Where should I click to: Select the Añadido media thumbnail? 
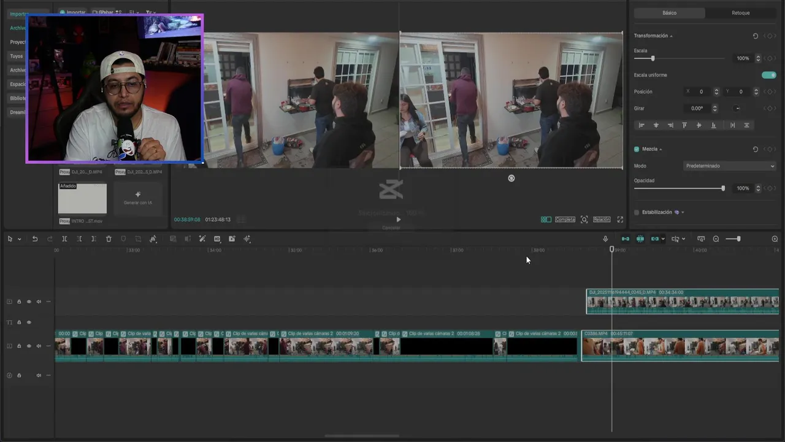tap(82, 198)
